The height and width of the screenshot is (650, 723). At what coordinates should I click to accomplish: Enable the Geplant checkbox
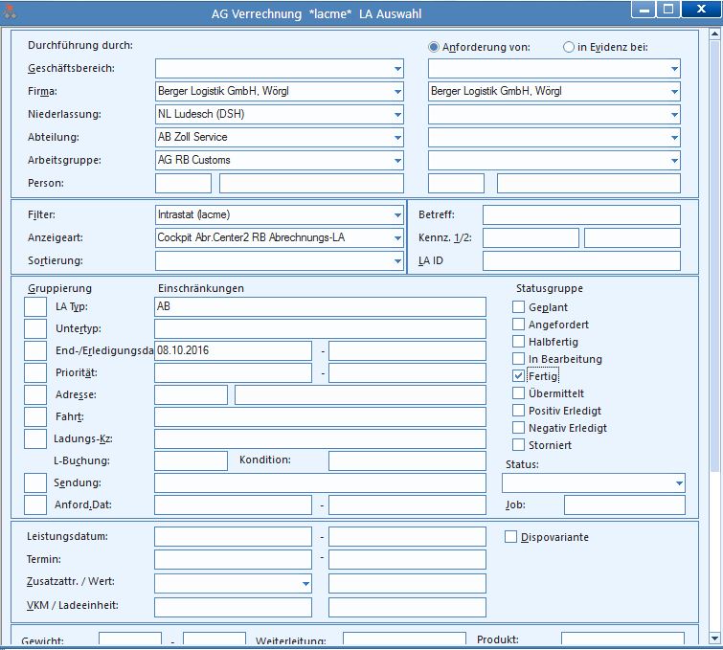coord(518,307)
